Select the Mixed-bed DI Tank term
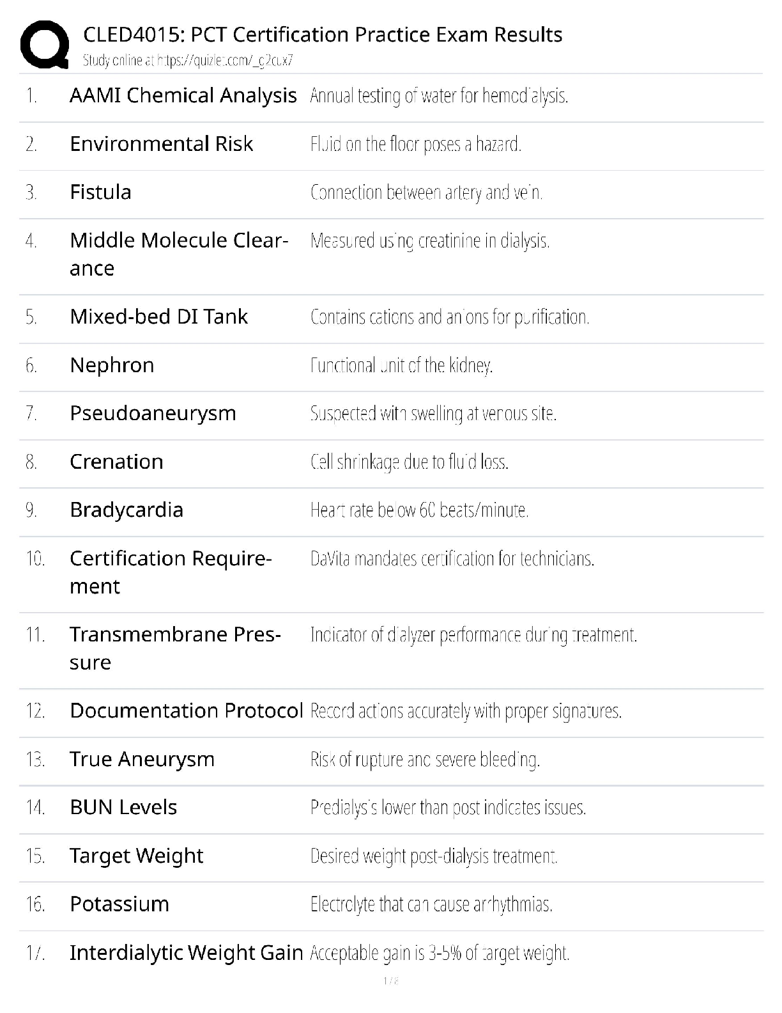782x1013 pixels. [158, 317]
